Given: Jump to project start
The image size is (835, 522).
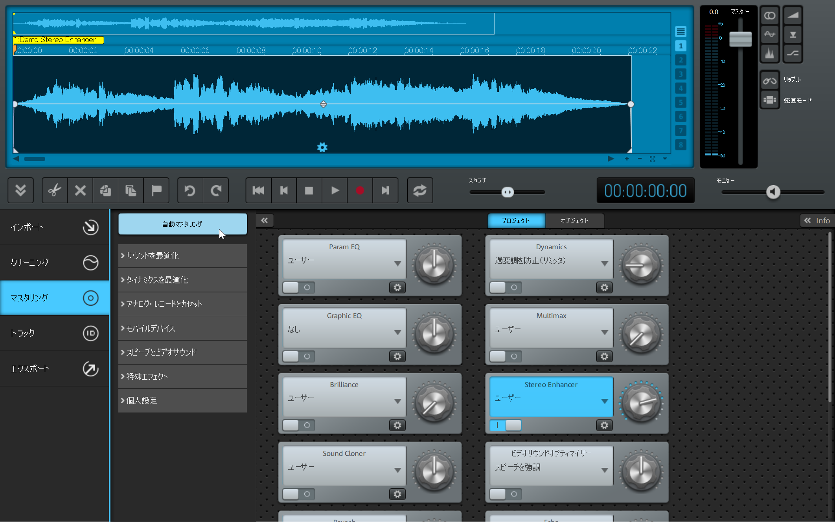Looking at the screenshot, I should [258, 191].
